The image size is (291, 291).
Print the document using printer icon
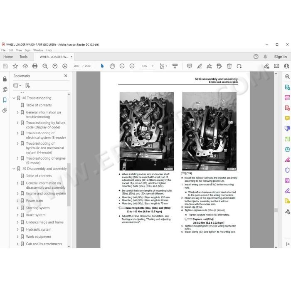tap(35, 66)
